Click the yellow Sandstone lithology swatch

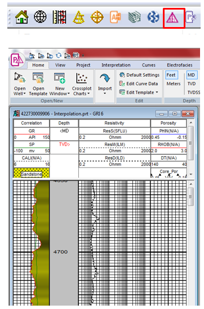(x=32, y=173)
